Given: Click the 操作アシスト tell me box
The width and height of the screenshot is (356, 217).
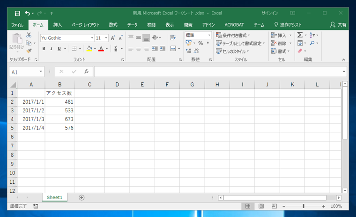Looking at the screenshot, I should click(288, 25).
